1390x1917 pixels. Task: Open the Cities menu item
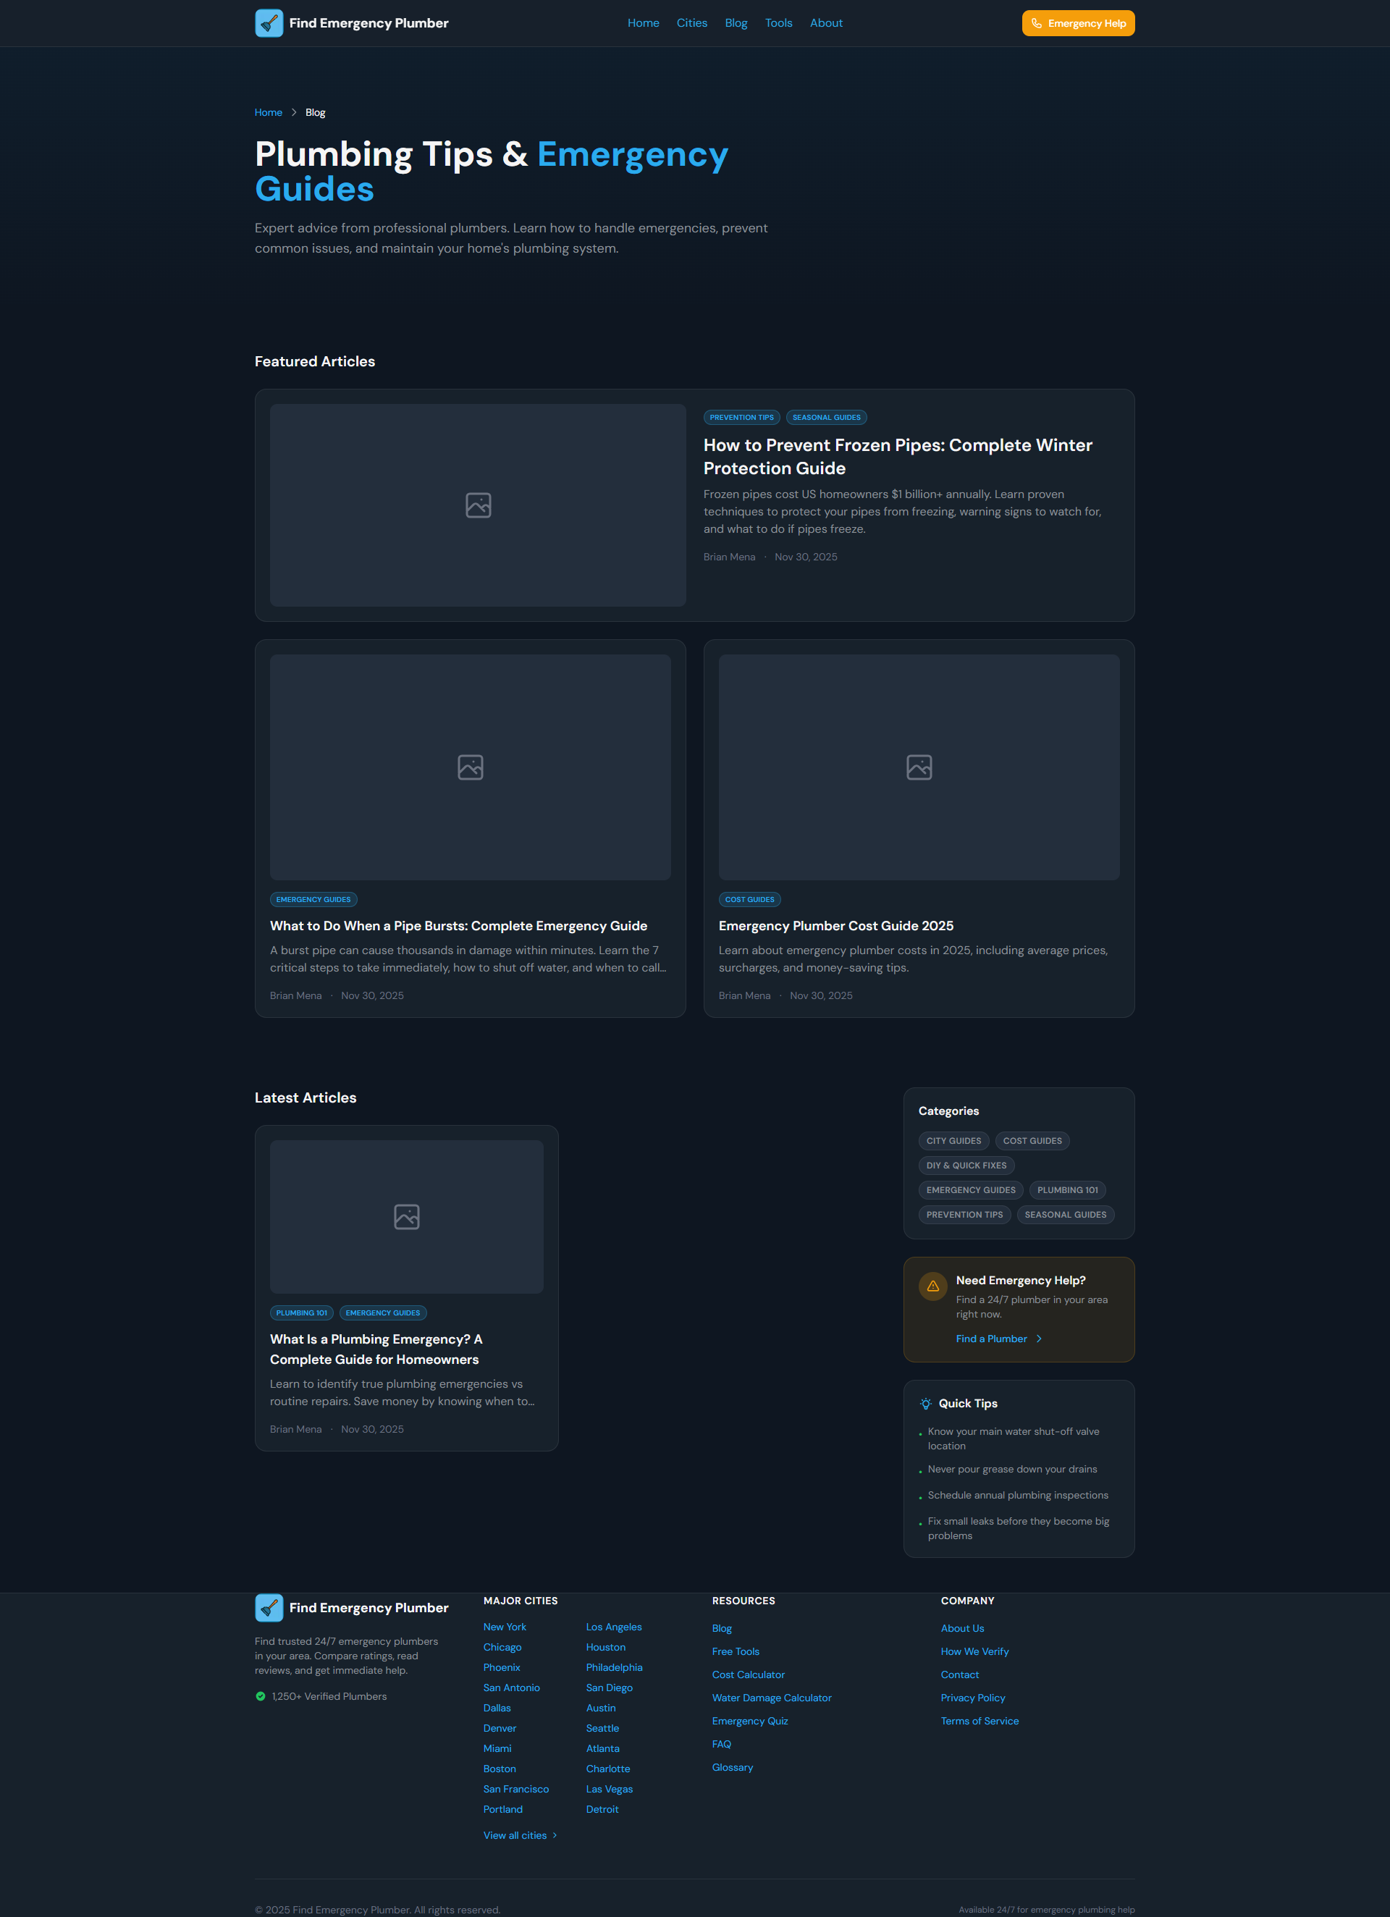tap(691, 23)
